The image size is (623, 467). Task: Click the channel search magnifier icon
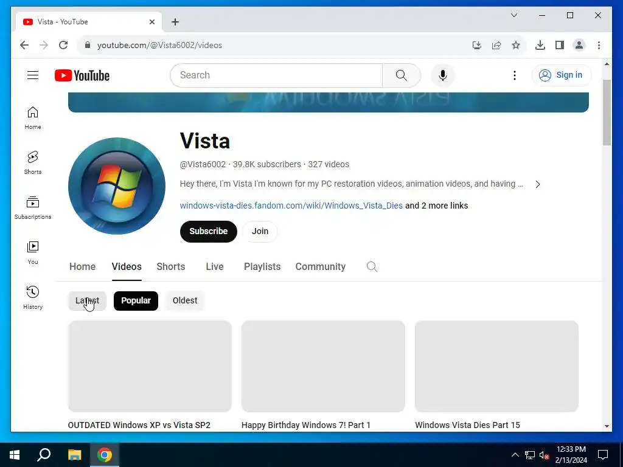[372, 266]
